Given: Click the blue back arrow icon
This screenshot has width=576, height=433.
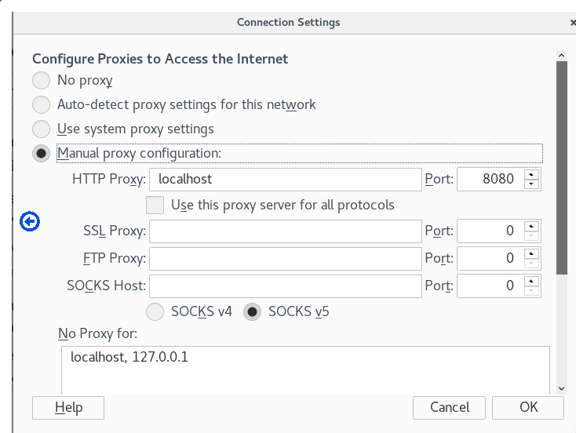Looking at the screenshot, I should [30, 221].
